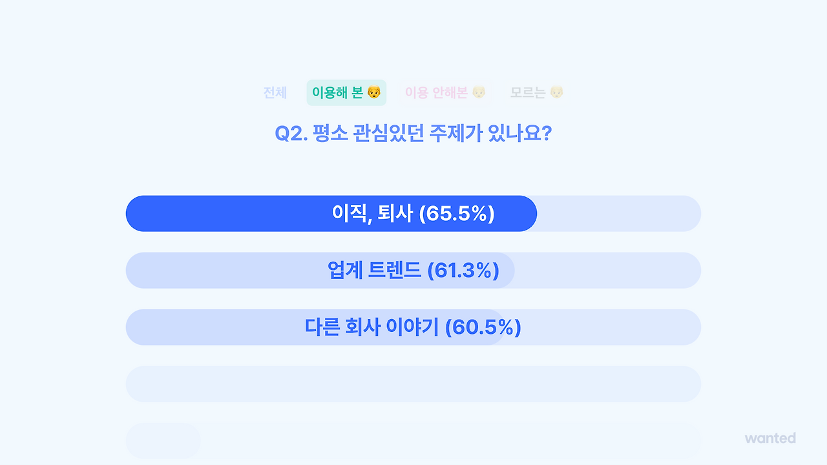Screen dimensions: 827x465
Task: Click the faded emoji next to 이용 안해본
Action: (479, 92)
